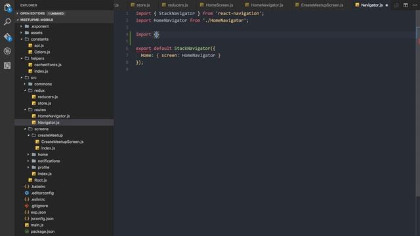Switch to the HomeScreen.js tab
This screenshot has height=236, width=420.
217,5
